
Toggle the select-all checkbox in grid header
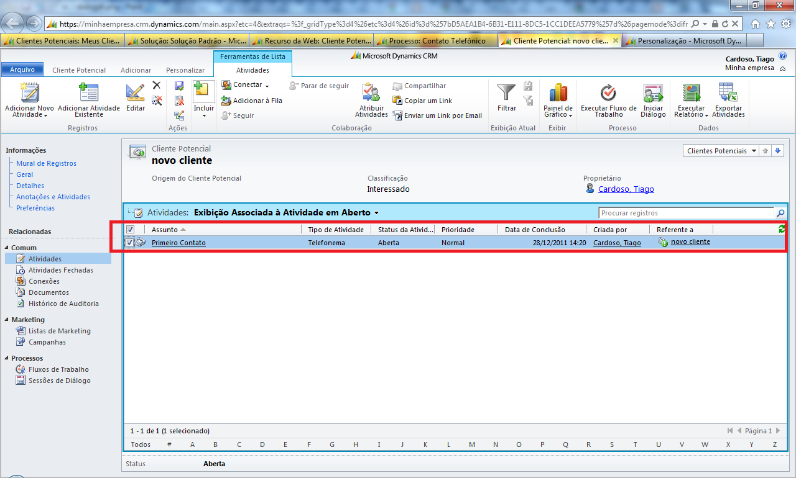tap(130, 229)
